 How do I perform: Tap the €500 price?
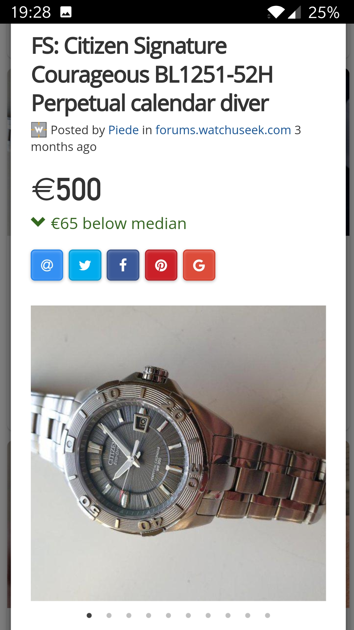point(67,189)
